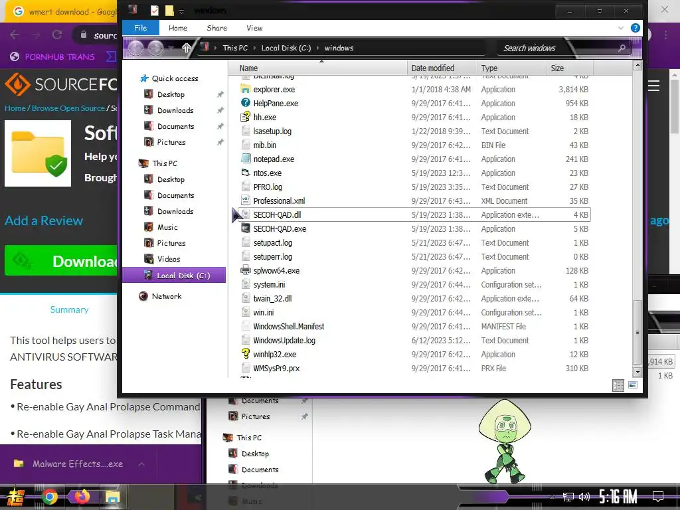Click the Back navigation button in Explorer
680x510 pixels.
tap(135, 48)
